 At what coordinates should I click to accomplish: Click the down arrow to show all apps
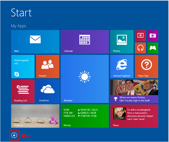pos(14,135)
